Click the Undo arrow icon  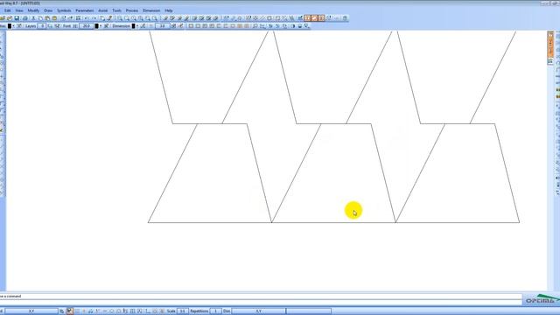coord(87,17)
